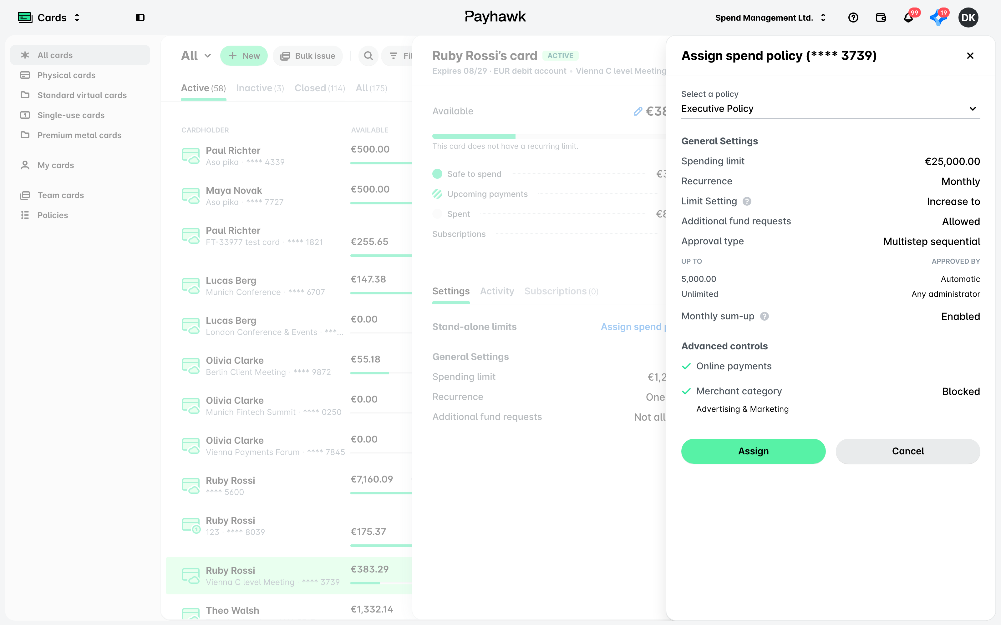Click the Cancel button
The width and height of the screenshot is (1001, 625).
[x=907, y=451]
